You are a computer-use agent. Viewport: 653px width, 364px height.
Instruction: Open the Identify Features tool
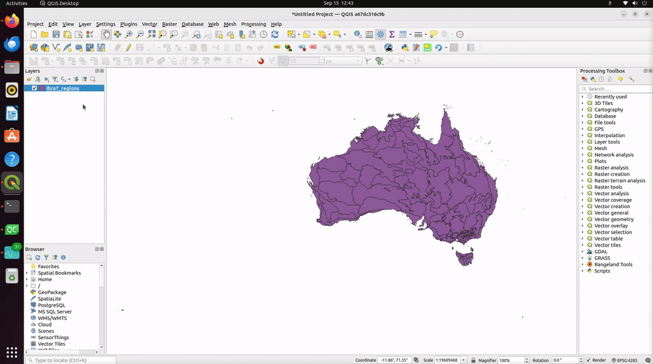coord(358,35)
